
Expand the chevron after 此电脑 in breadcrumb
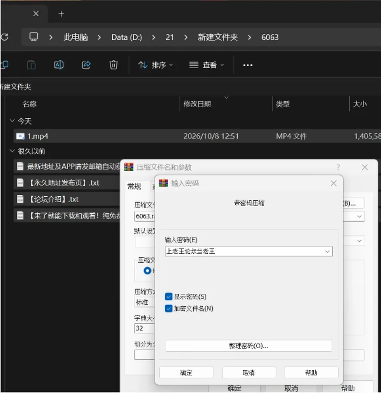pyautogui.click(x=99, y=37)
